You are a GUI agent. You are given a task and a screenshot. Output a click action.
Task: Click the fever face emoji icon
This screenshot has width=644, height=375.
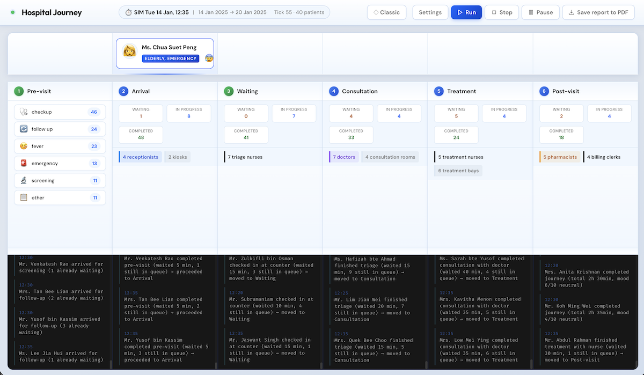pyautogui.click(x=23, y=146)
